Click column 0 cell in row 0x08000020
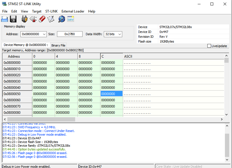This screenshot has height=168, width=232. pos(43,75)
